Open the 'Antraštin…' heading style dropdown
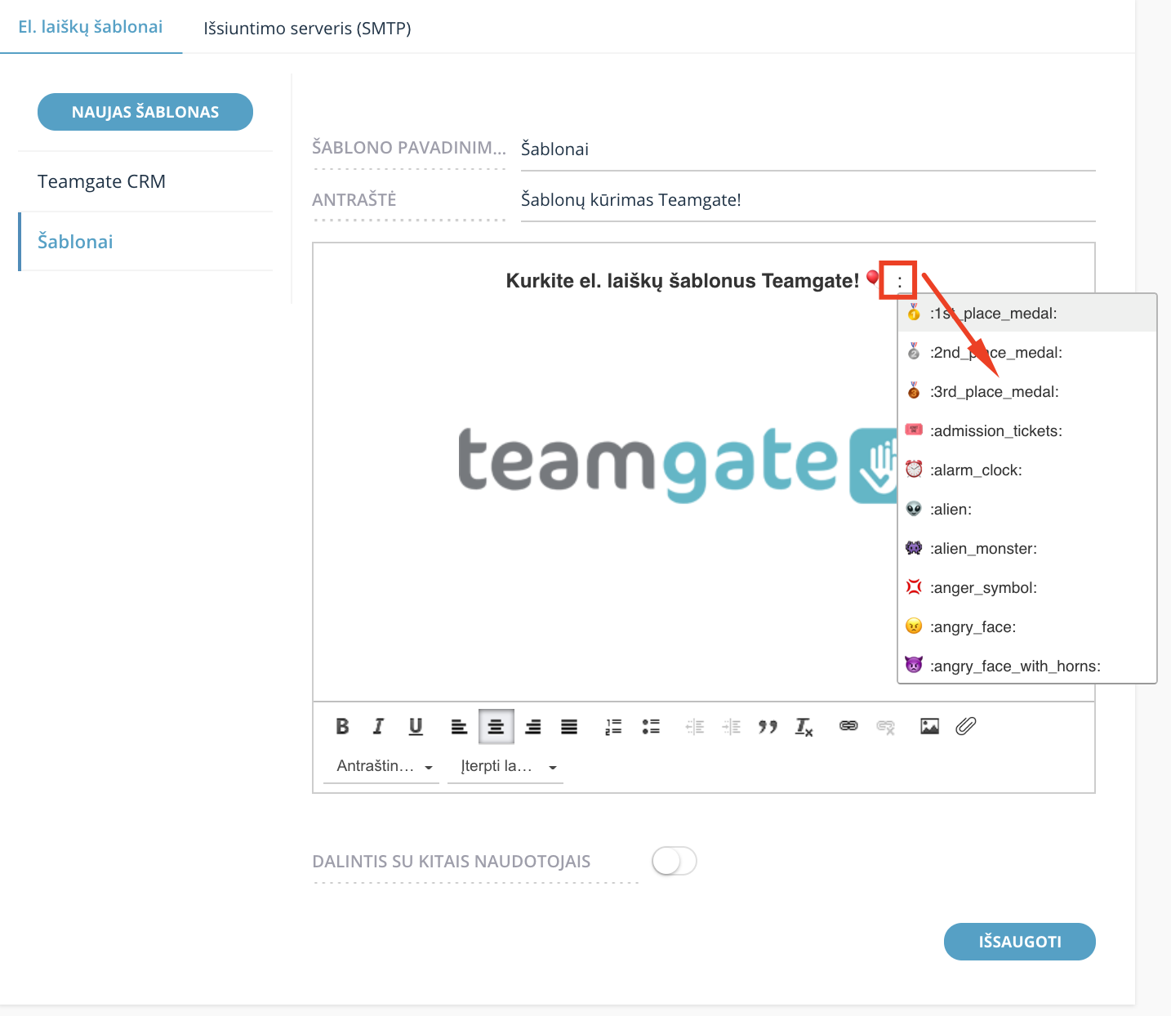This screenshot has width=1171, height=1016. 381,766
